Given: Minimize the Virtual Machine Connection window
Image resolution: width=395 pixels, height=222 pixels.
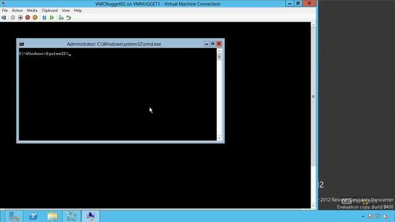Looking at the screenshot, I should point(289,3).
